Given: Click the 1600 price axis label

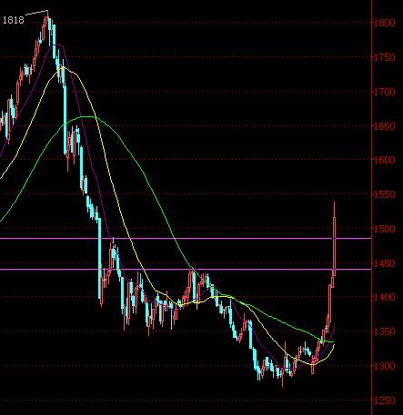Looking at the screenshot, I should (x=385, y=160).
